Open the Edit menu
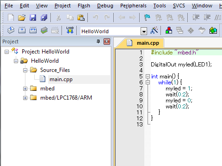This screenshot has height=166, width=222. click(x=25, y=6)
